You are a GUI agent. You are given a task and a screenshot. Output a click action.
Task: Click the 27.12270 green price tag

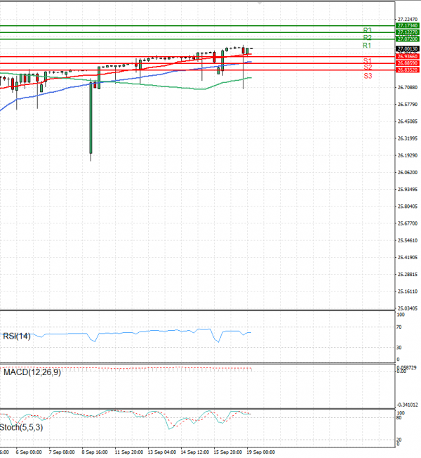pyautogui.click(x=407, y=32)
